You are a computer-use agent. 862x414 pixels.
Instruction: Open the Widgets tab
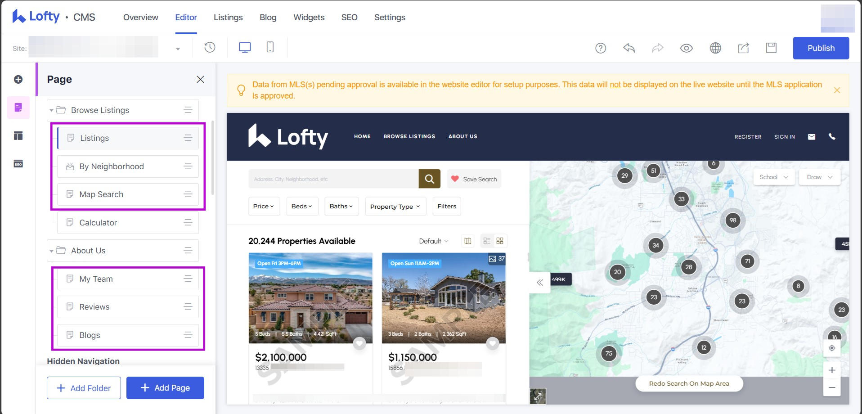coord(309,17)
